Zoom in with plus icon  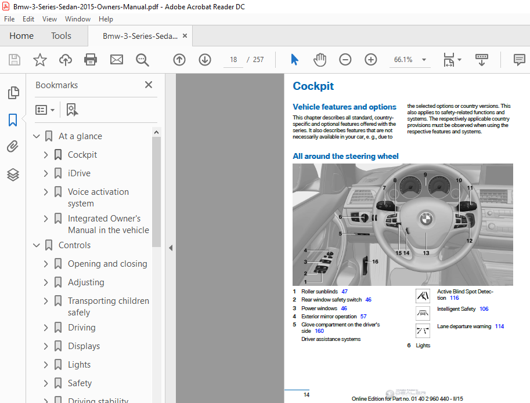pyautogui.click(x=371, y=60)
